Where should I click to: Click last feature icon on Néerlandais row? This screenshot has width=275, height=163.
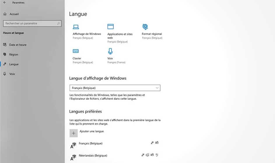[x=157, y=155]
